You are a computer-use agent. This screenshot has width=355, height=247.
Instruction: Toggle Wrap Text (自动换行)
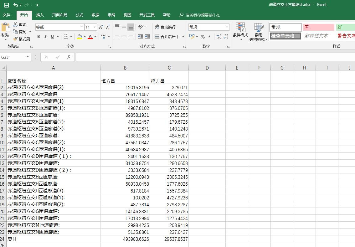165,27
